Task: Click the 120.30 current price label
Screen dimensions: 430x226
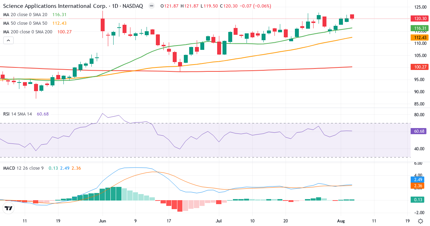Action: point(420,19)
